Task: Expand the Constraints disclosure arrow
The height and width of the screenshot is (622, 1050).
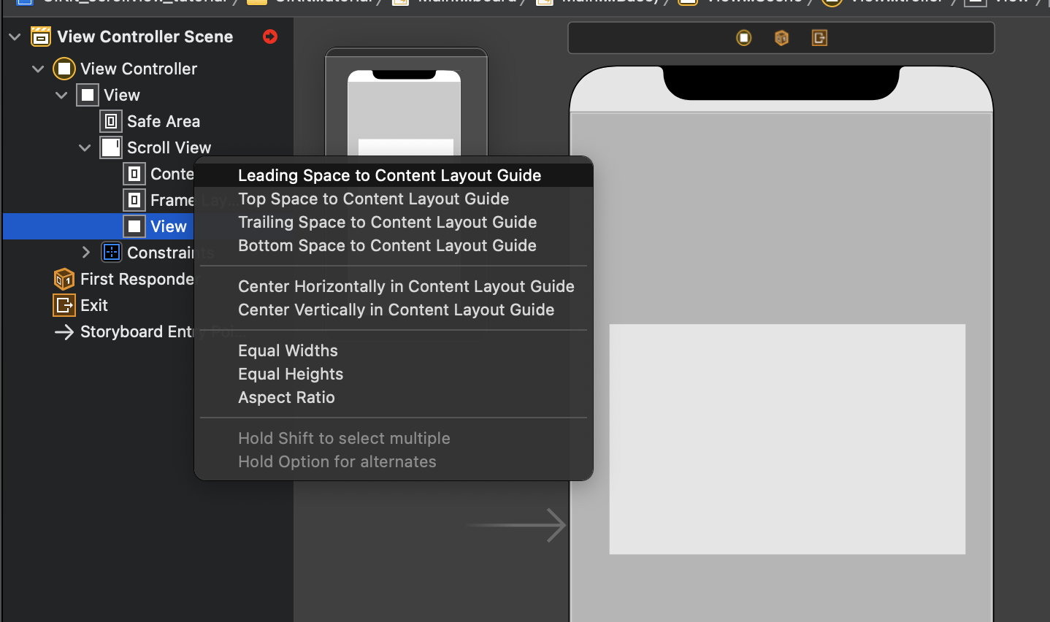Action: pyautogui.click(x=86, y=253)
